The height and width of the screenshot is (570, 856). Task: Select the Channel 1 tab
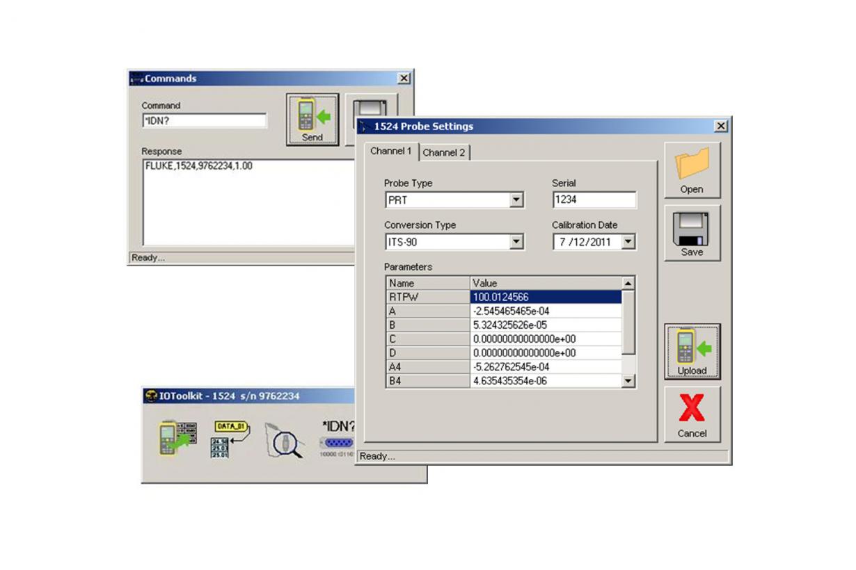click(390, 152)
